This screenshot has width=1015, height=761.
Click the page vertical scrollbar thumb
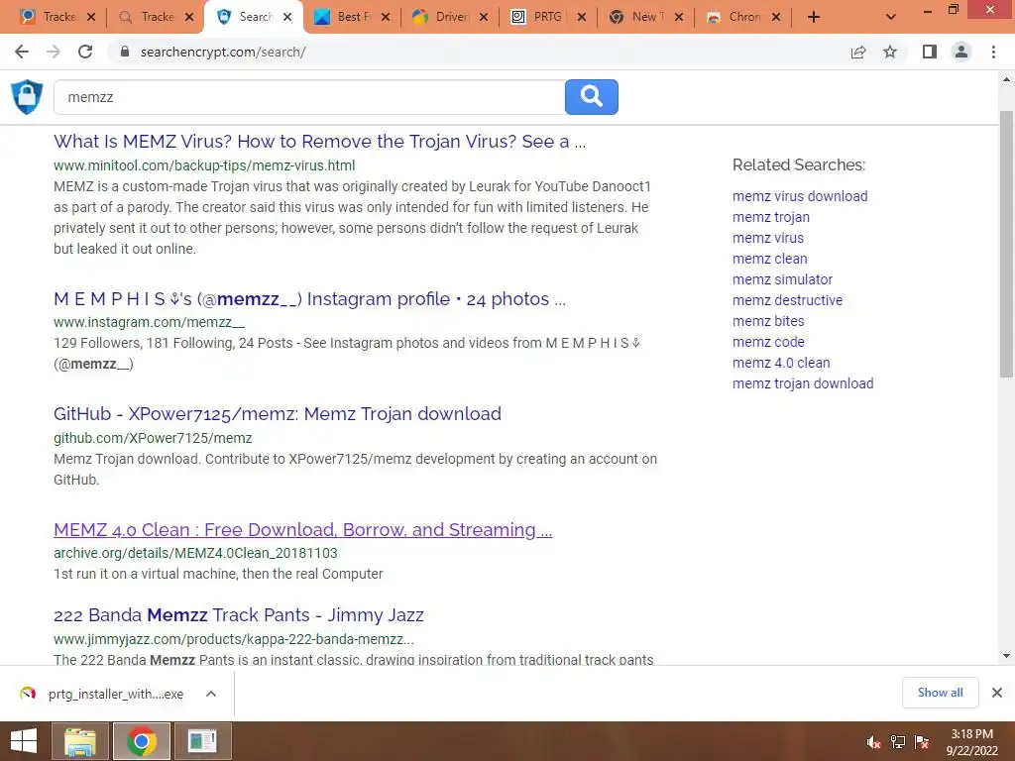(x=1006, y=244)
